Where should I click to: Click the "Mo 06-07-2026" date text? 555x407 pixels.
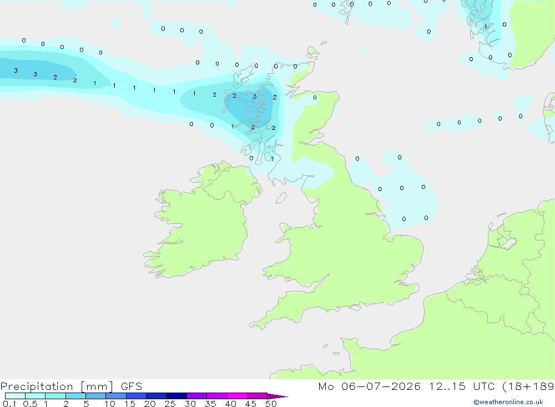point(370,386)
